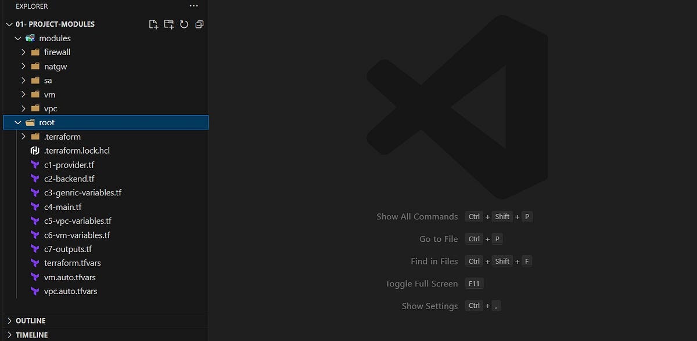697x341 pixels.
Task: Expand the natgw folder
Action: click(x=23, y=66)
